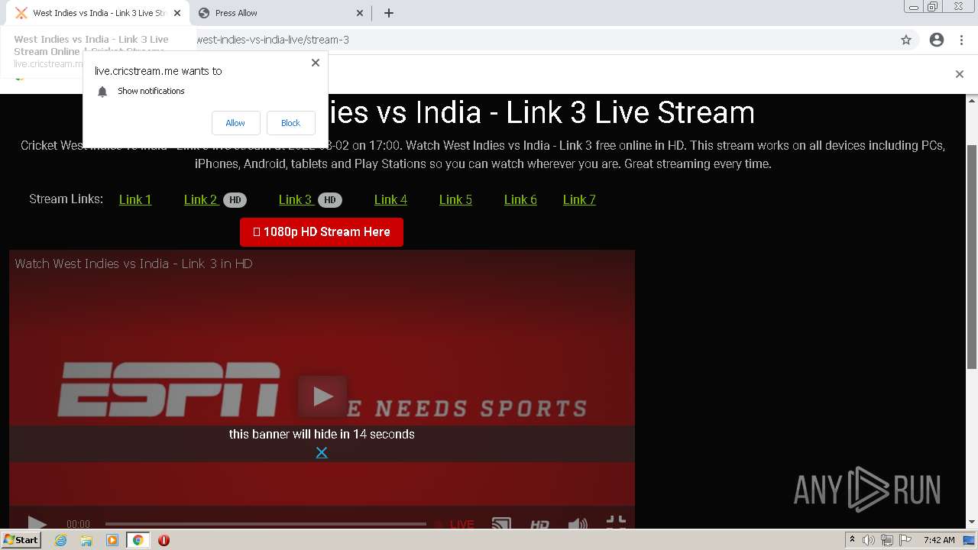The width and height of the screenshot is (978, 550).
Task: Open Windows Explorer folder in taskbar
Action: (86, 540)
